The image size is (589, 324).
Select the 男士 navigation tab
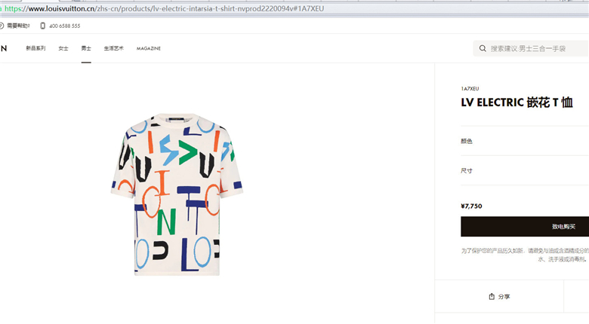coord(86,48)
